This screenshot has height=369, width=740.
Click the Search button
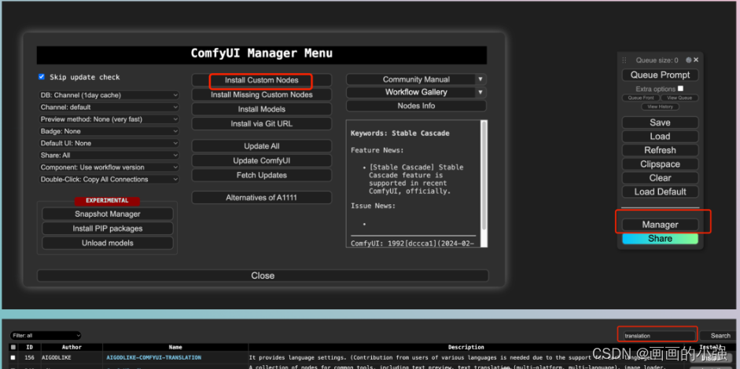[x=720, y=335]
